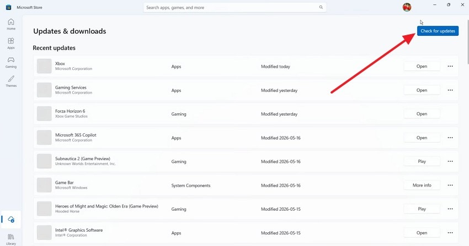Click the Intel Graphics Software thumbnail

[44, 233]
